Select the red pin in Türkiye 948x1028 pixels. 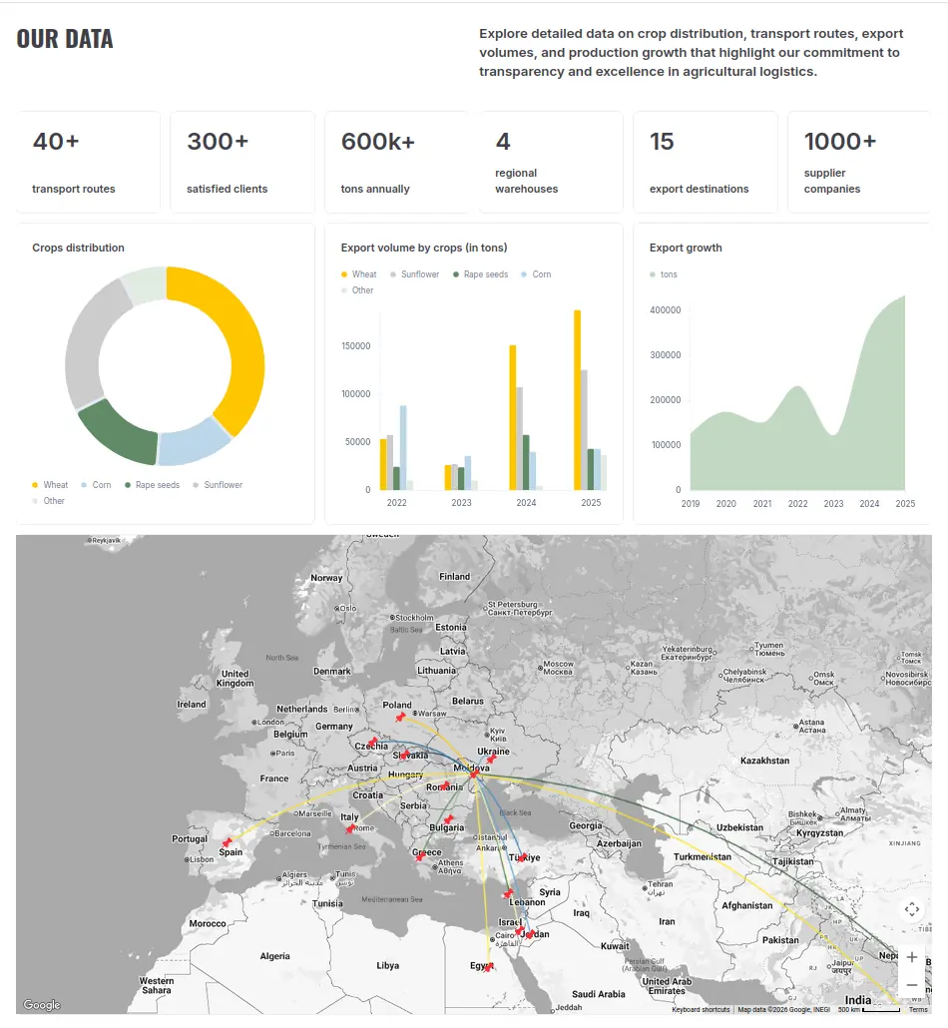pyautogui.click(x=522, y=857)
